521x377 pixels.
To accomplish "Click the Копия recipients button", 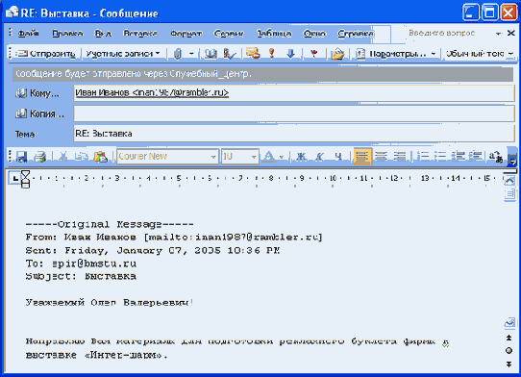I will (39, 113).
